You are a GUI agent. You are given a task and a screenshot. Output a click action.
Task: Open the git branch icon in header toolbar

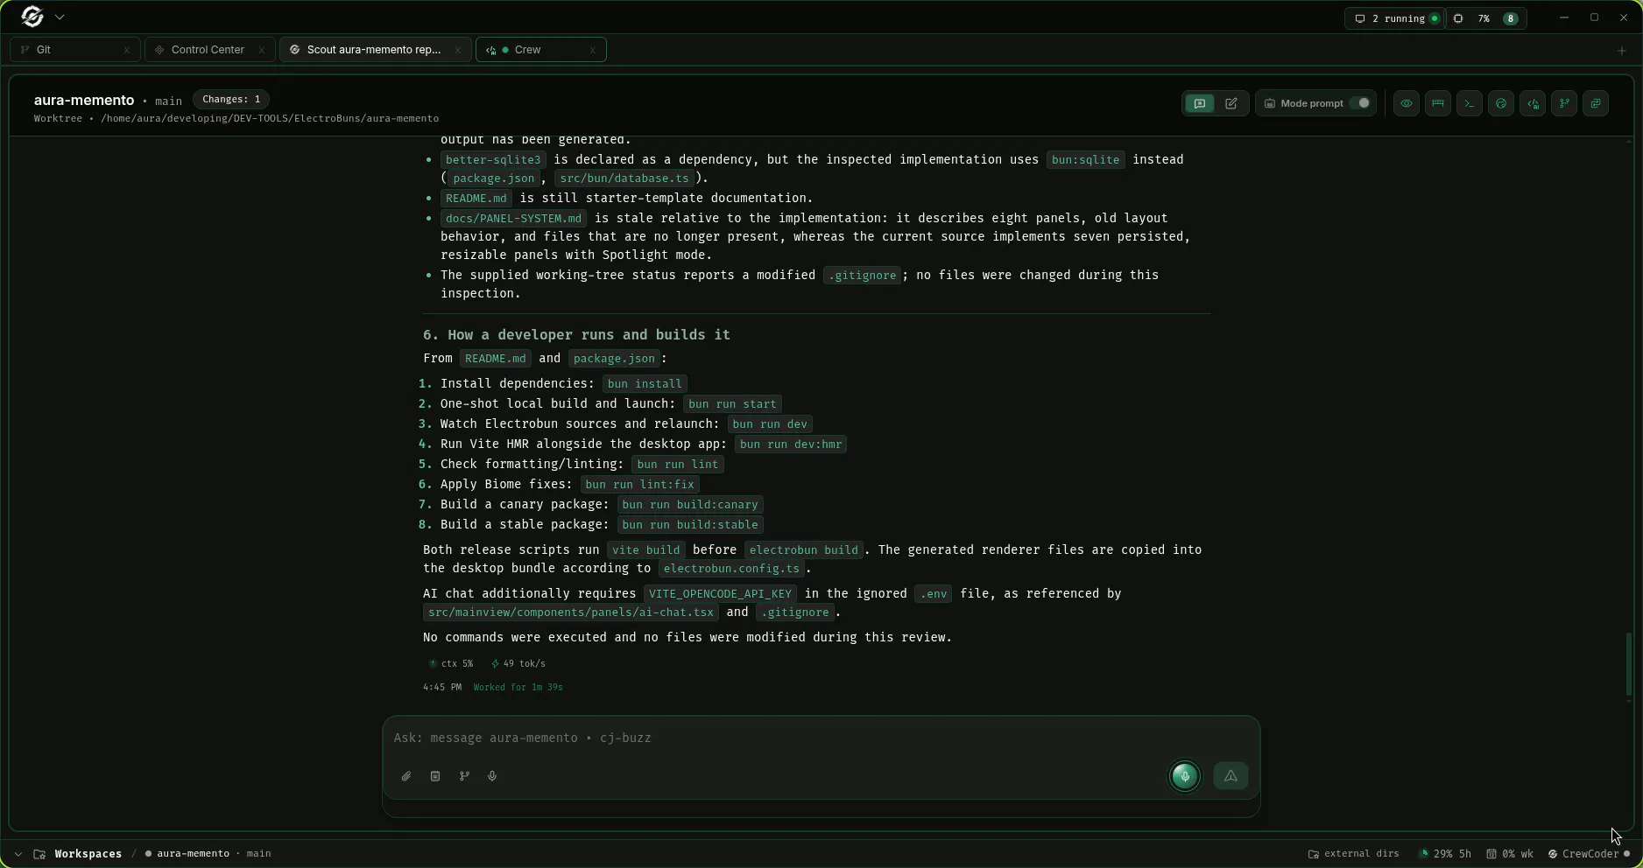coord(1564,103)
